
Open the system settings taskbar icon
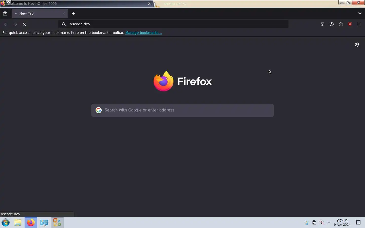coord(44,223)
